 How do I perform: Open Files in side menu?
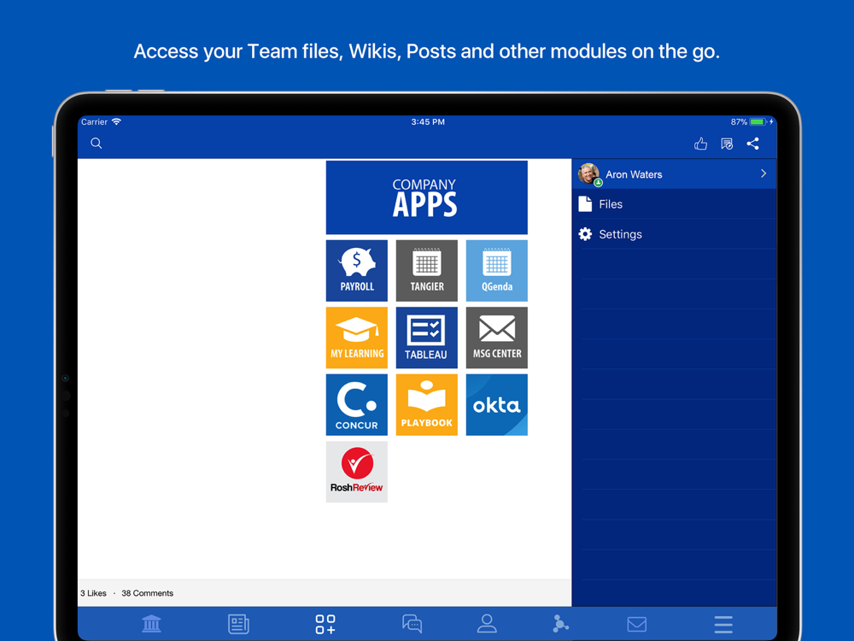pyautogui.click(x=675, y=204)
